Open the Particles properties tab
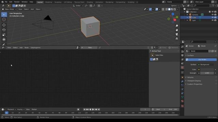 tap(183, 85)
